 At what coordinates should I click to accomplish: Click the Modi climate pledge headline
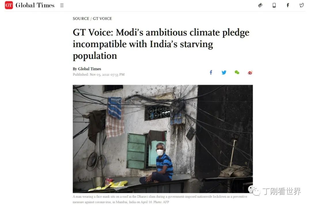(161, 44)
